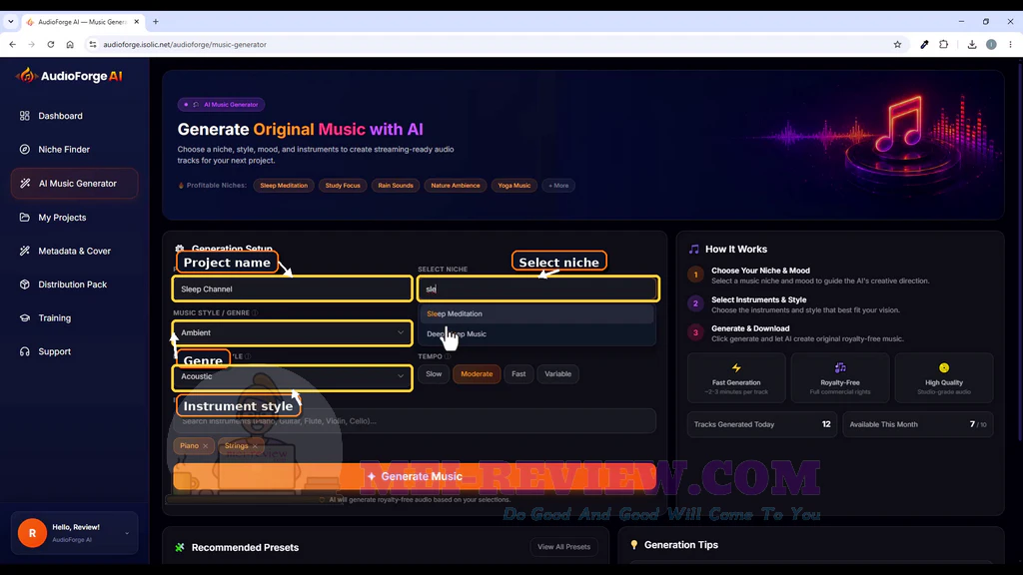Open Metadata & Cover section
1023x575 pixels.
tap(74, 251)
